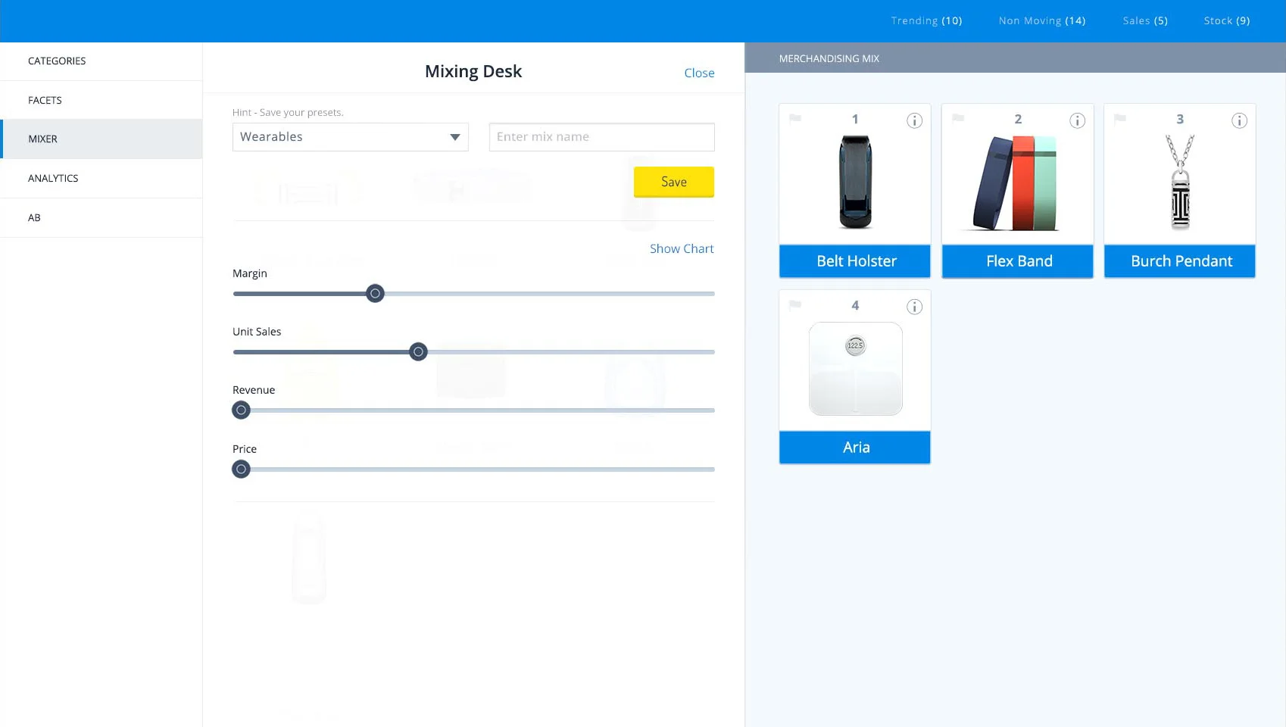Click the Revenue slider handle
This screenshot has width=1286, height=727.
click(241, 410)
